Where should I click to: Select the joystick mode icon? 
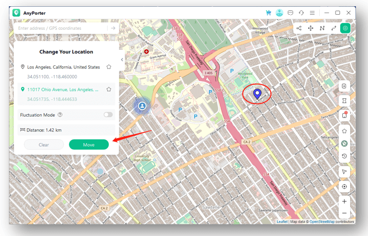pyautogui.click(x=310, y=28)
